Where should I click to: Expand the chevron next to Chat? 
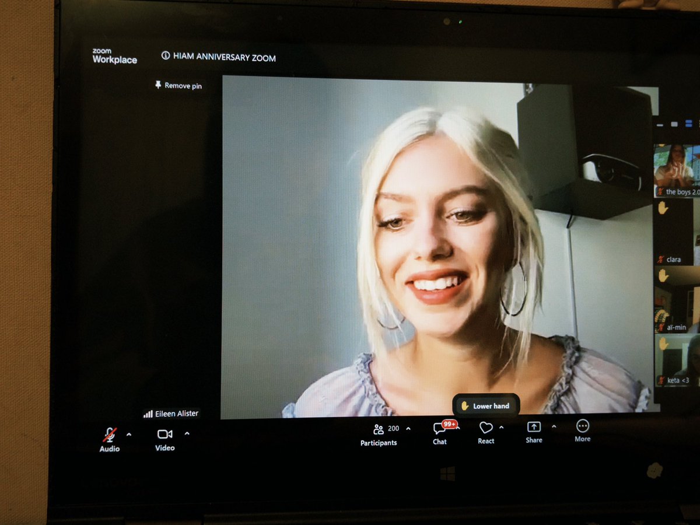458,428
